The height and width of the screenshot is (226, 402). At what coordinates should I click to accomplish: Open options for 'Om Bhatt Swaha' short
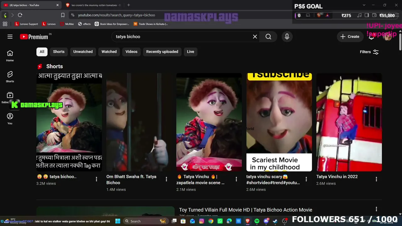[x=166, y=179]
